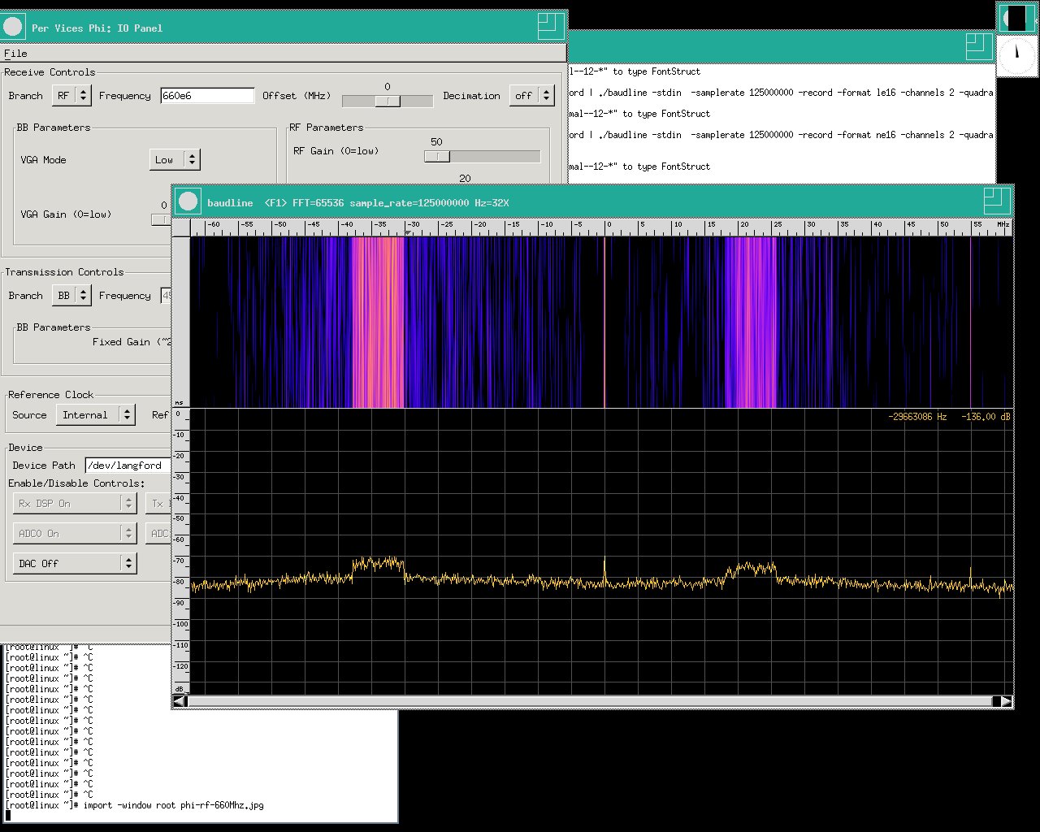Click the Per Vices Phi icon in the IO Panel title bar
The width and height of the screenshot is (1040, 832).
point(13,27)
